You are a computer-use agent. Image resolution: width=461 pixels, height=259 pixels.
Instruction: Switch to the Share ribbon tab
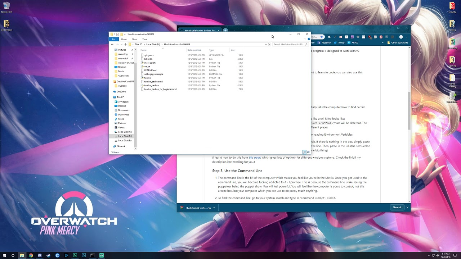tap(134, 39)
